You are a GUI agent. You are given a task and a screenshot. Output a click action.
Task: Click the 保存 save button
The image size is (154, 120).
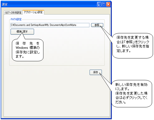96,72
